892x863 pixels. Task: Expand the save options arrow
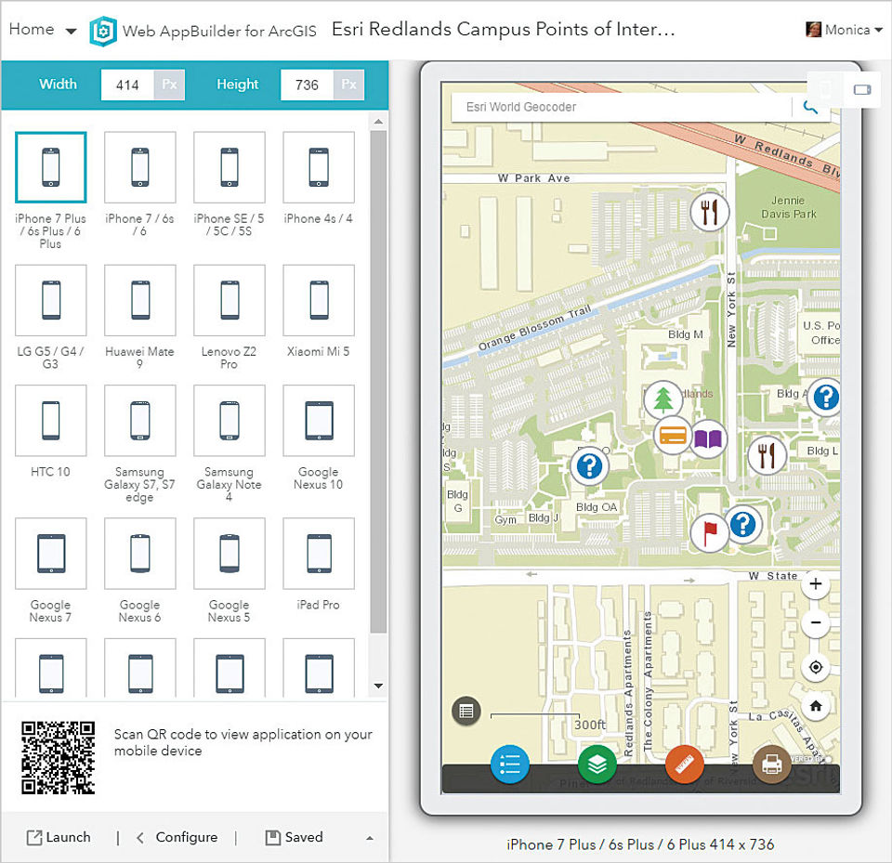point(370,838)
